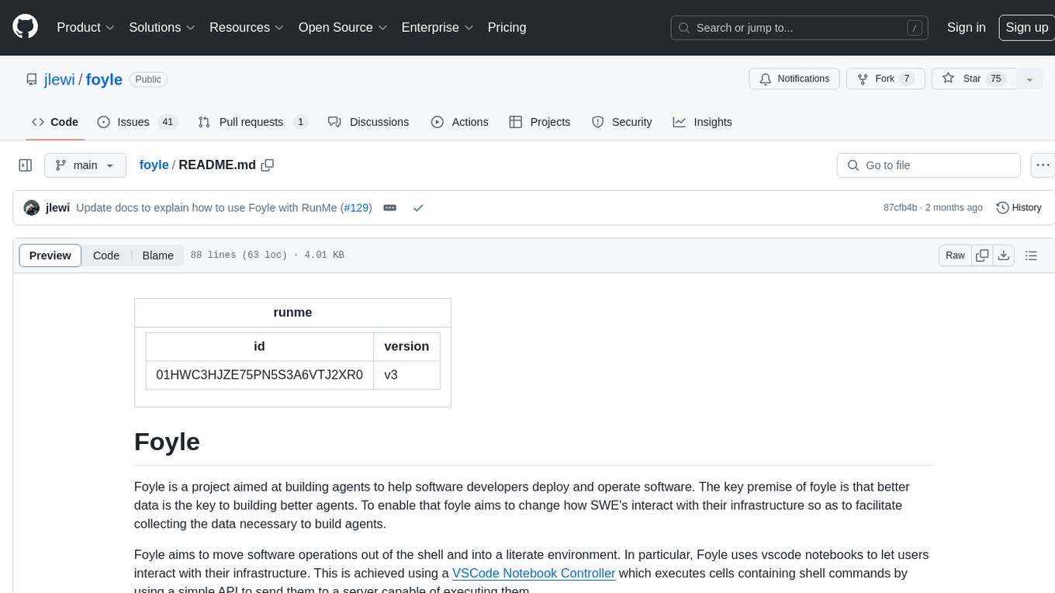Open the Raw file view

coord(955,255)
